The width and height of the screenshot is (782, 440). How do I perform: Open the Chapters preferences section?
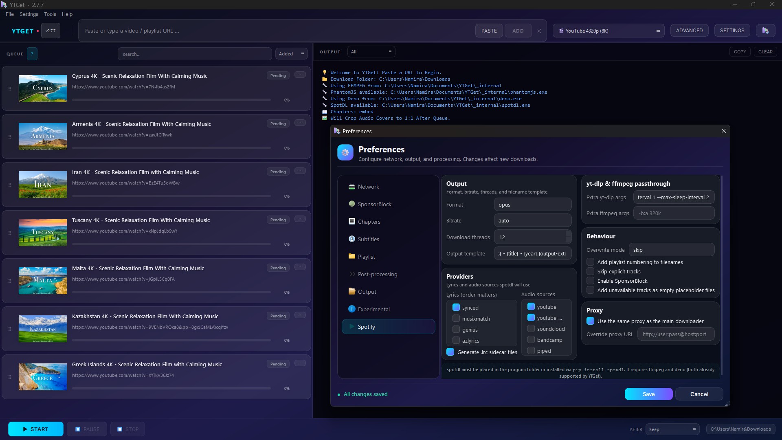click(388, 222)
